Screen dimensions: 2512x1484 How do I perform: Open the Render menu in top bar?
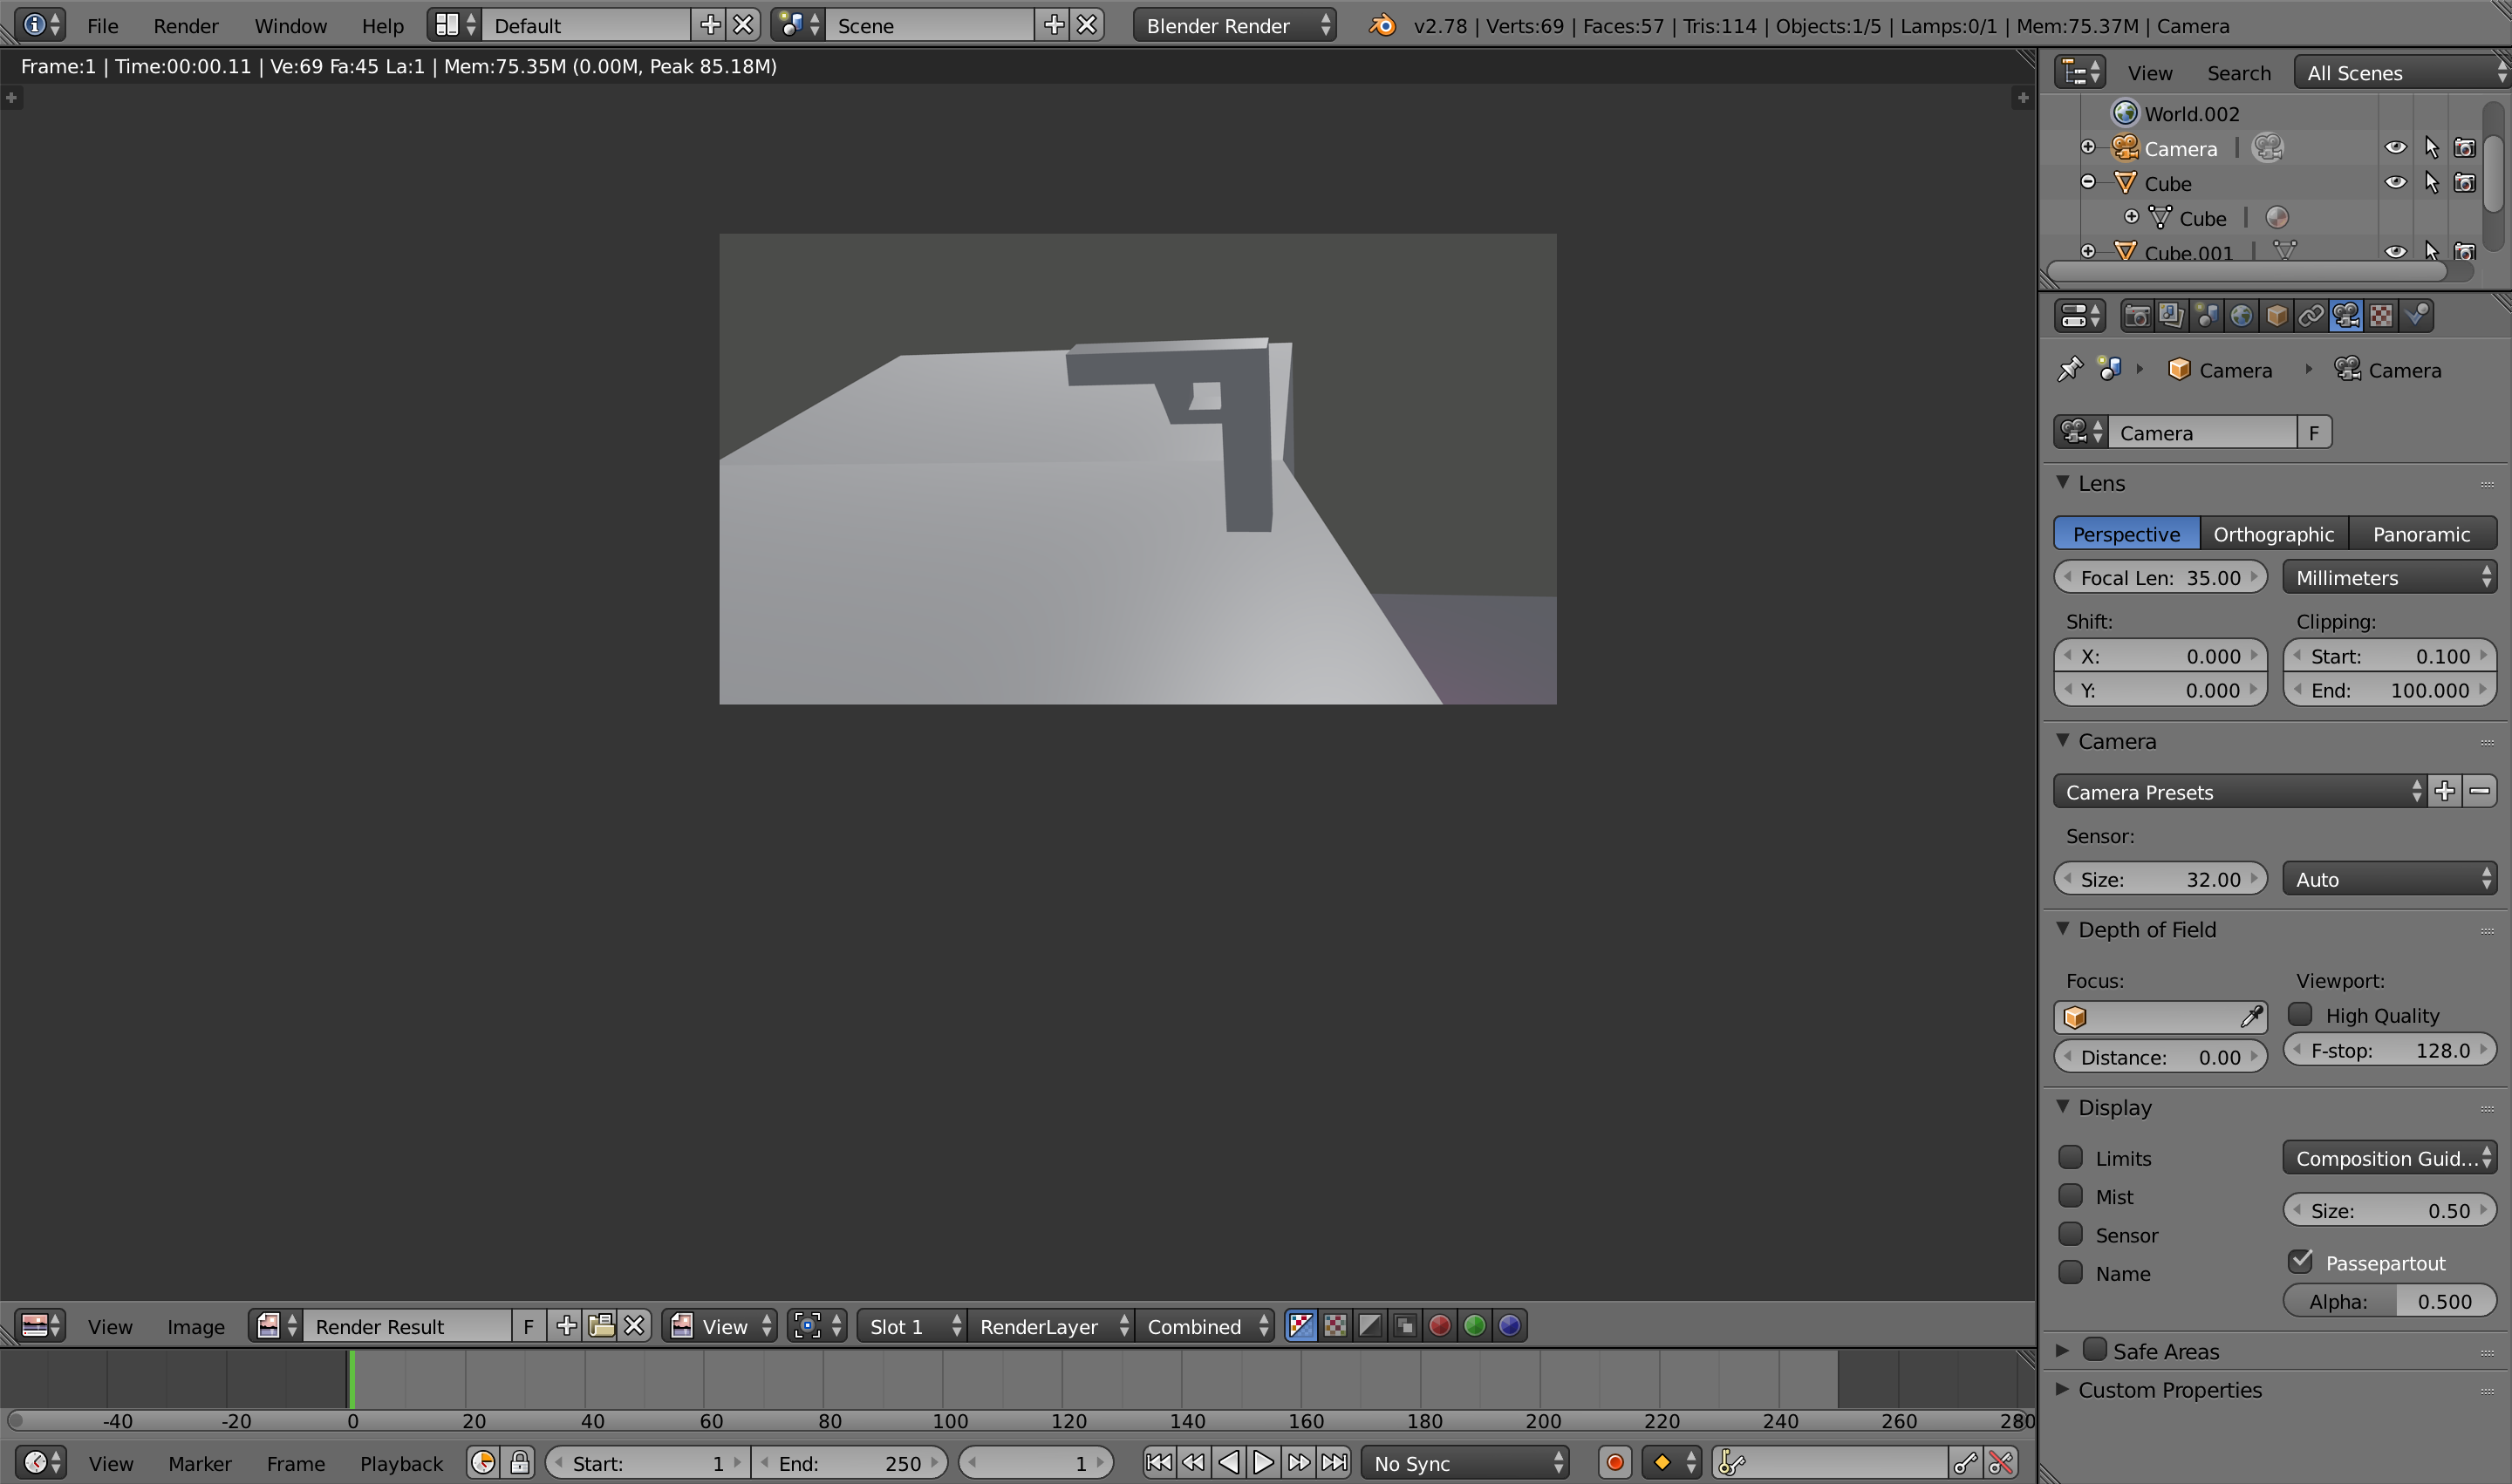pyautogui.click(x=185, y=26)
